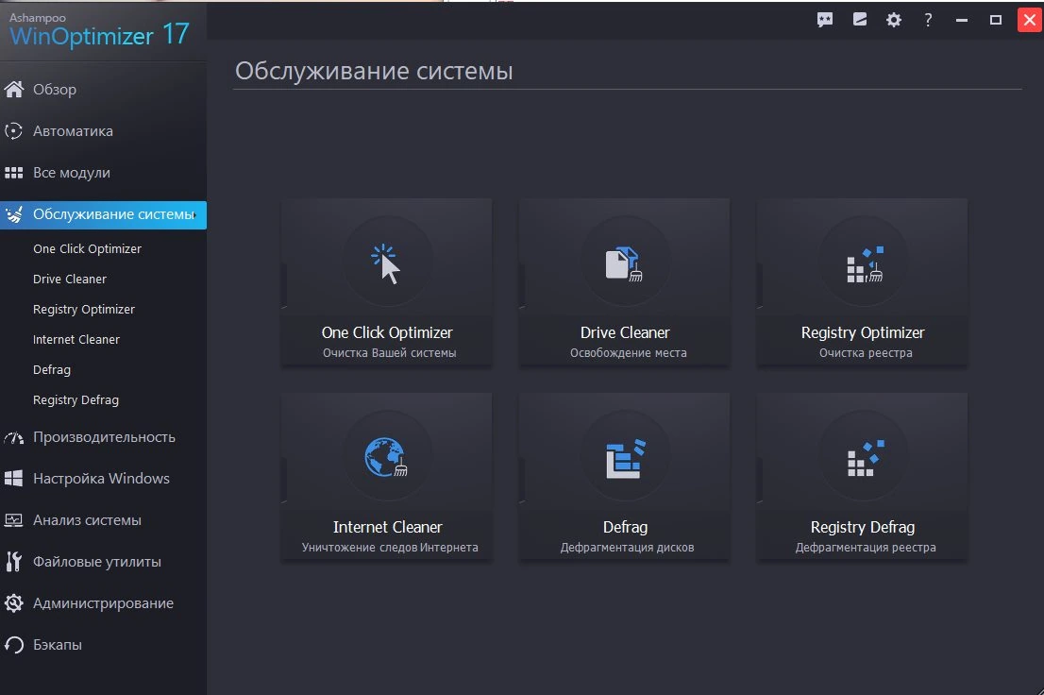Select Registry Defrag in the sidebar
This screenshot has width=1044, height=695.
(x=76, y=399)
